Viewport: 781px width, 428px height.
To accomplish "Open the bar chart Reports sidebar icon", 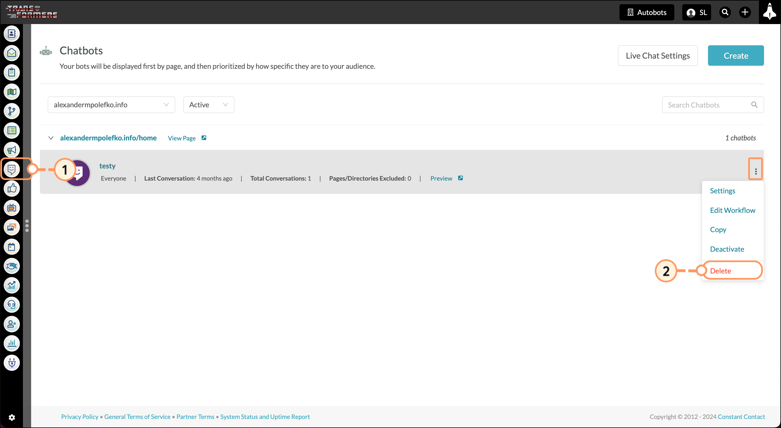I will pyautogui.click(x=12, y=343).
